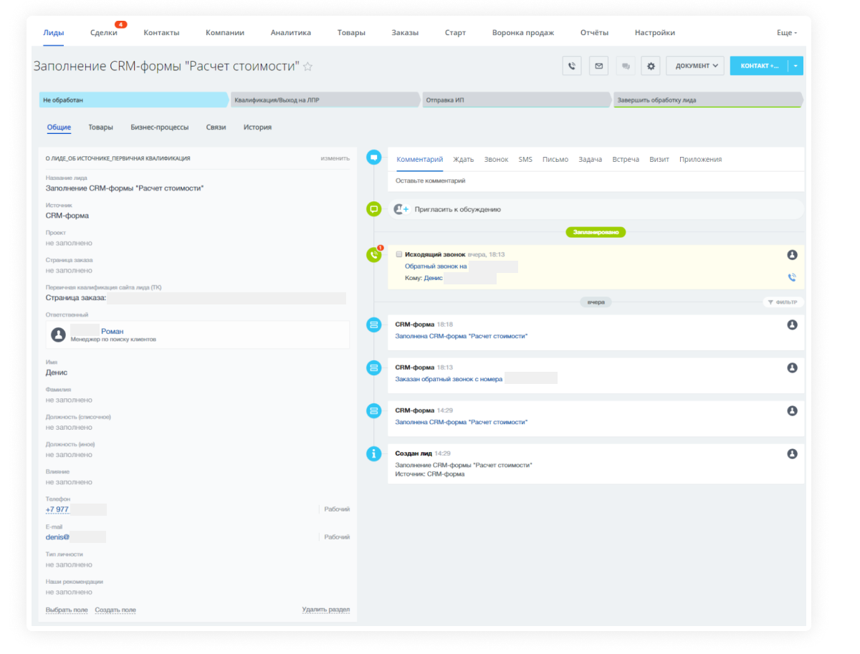This screenshot has width=860, height=654.
Task: Click avatar icon on CRM-форма 18:18 entry
Action: pyautogui.click(x=792, y=324)
